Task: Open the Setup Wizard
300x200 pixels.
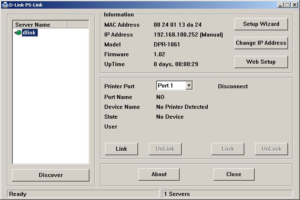Action: pos(261,24)
